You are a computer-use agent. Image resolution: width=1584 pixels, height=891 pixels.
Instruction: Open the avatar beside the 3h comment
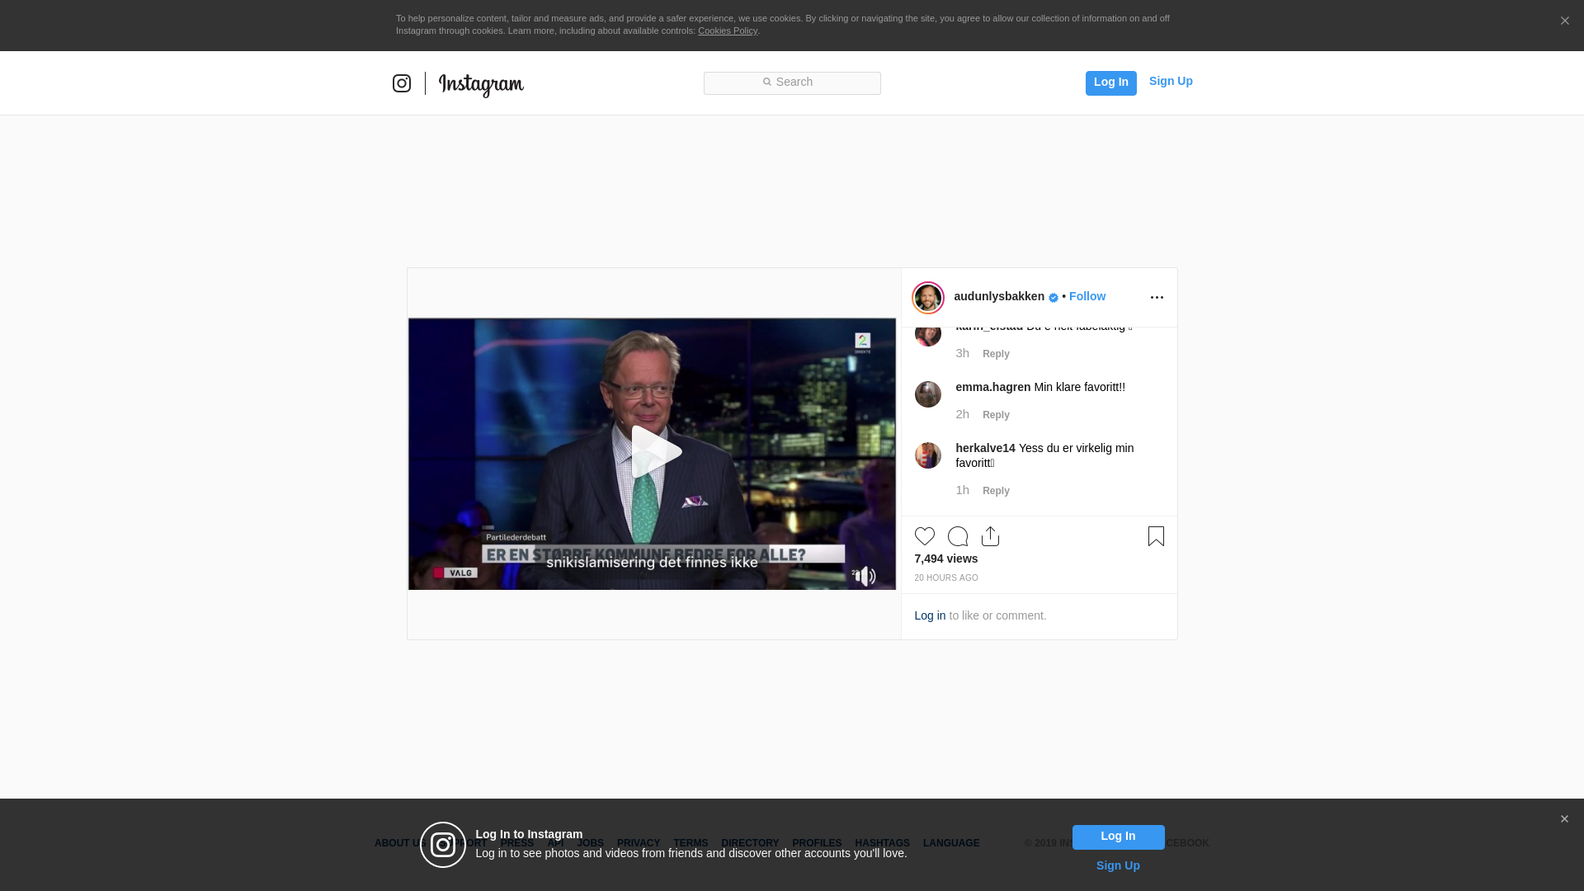click(928, 335)
